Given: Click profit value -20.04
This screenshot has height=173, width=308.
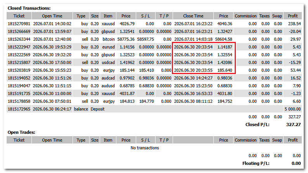Looking at the screenshot, I should click(x=295, y=31).
